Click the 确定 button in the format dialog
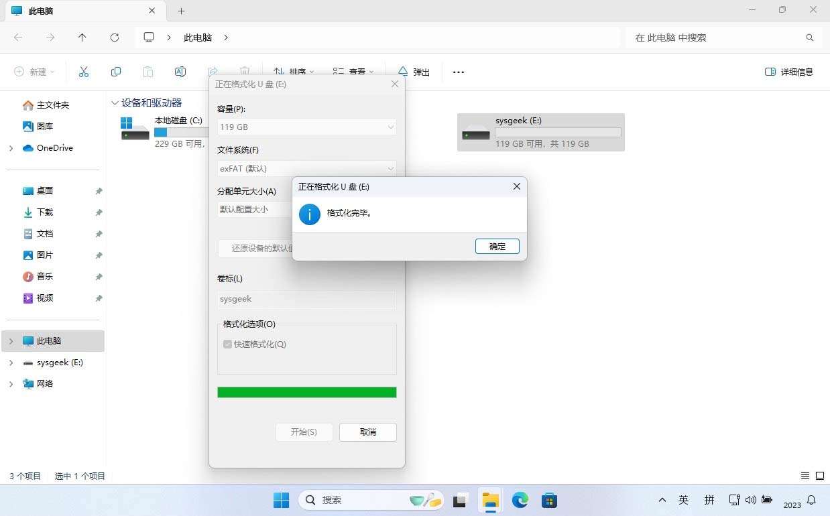Screen dimensions: 830x516 pyautogui.click(x=497, y=247)
